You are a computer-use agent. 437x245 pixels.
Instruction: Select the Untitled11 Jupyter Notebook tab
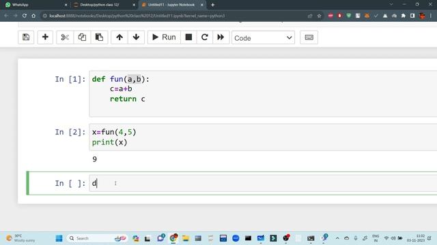coord(171,5)
